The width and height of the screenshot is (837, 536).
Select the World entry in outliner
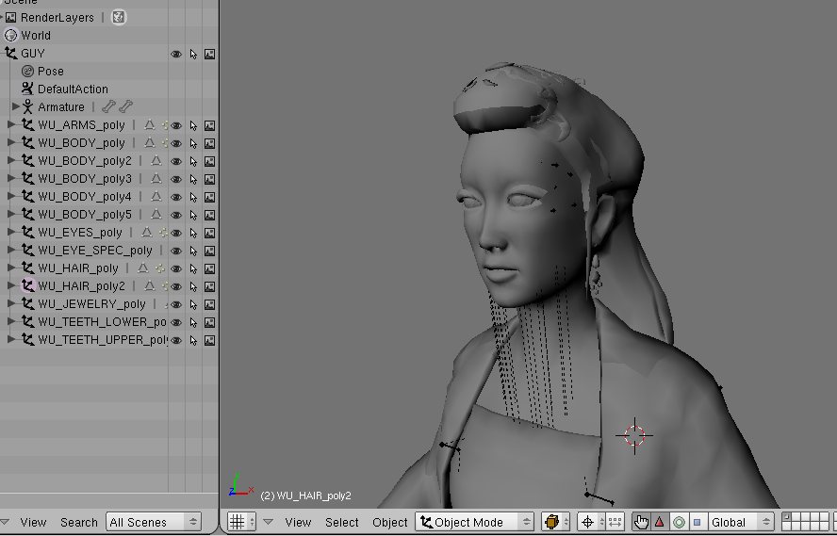pos(36,36)
